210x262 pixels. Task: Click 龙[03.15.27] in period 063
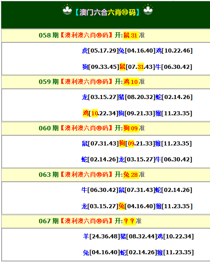100,206
